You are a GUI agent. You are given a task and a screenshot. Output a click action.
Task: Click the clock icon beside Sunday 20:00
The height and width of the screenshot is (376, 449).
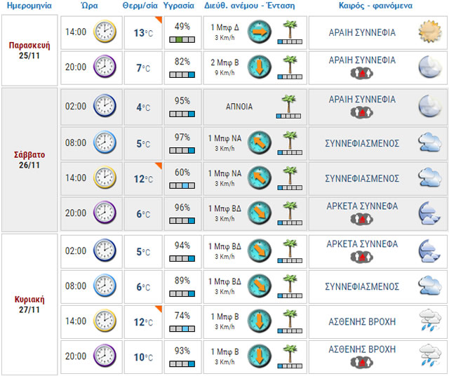[x=105, y=356]
